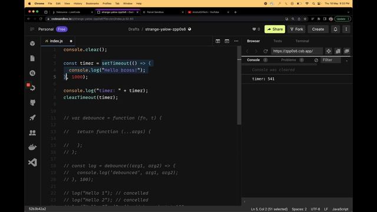Click the UTF-8 encoding status item
The height and width of the screenshot is (212, 377).
point(315,209)
